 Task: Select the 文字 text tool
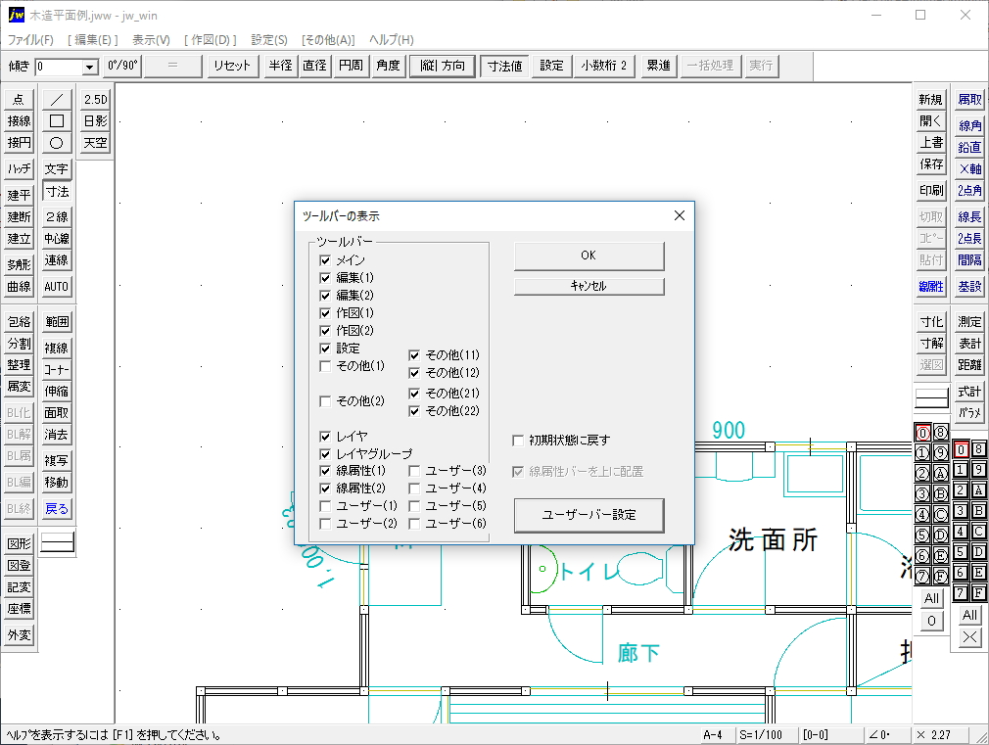[x=56, y=168]
